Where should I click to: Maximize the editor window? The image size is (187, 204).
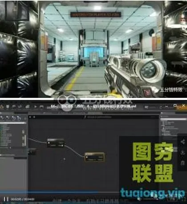coord(175,106)
